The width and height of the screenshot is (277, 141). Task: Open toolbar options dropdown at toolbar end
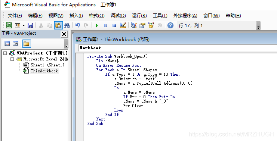point(258,26)
